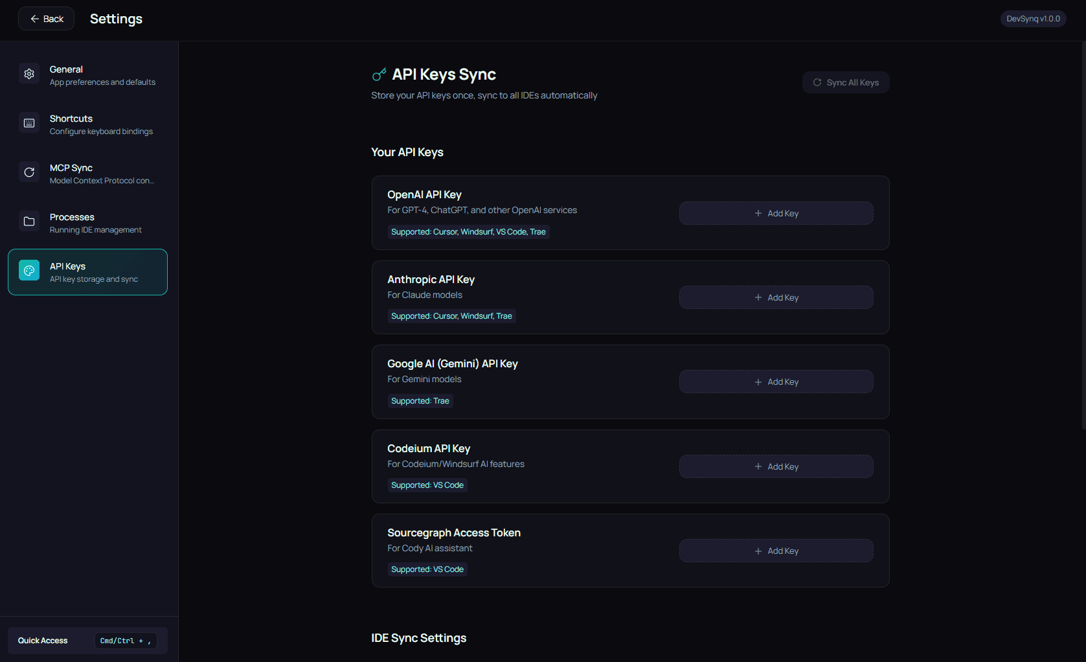1086x662 pixels.
Task: Click the plus icon in OpenAI Add Key
Action: pyautogui.click(x=757, y=212)
